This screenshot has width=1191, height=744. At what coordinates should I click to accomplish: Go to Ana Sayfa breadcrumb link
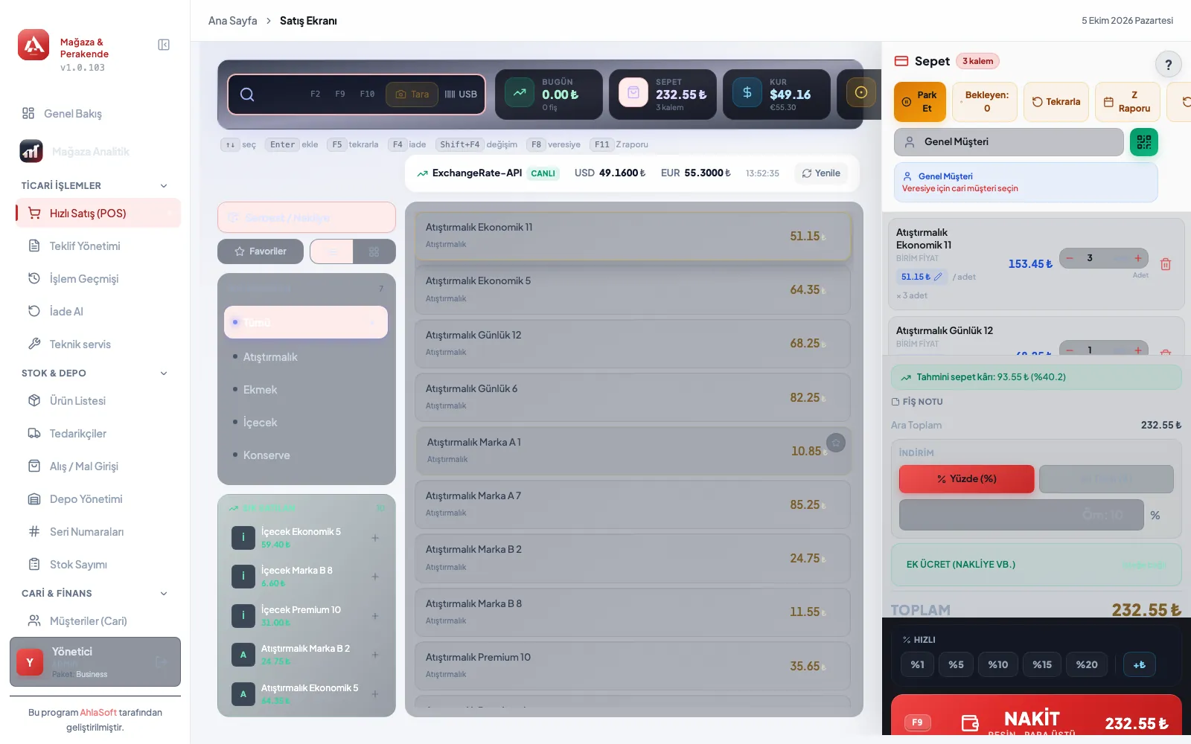232,21
